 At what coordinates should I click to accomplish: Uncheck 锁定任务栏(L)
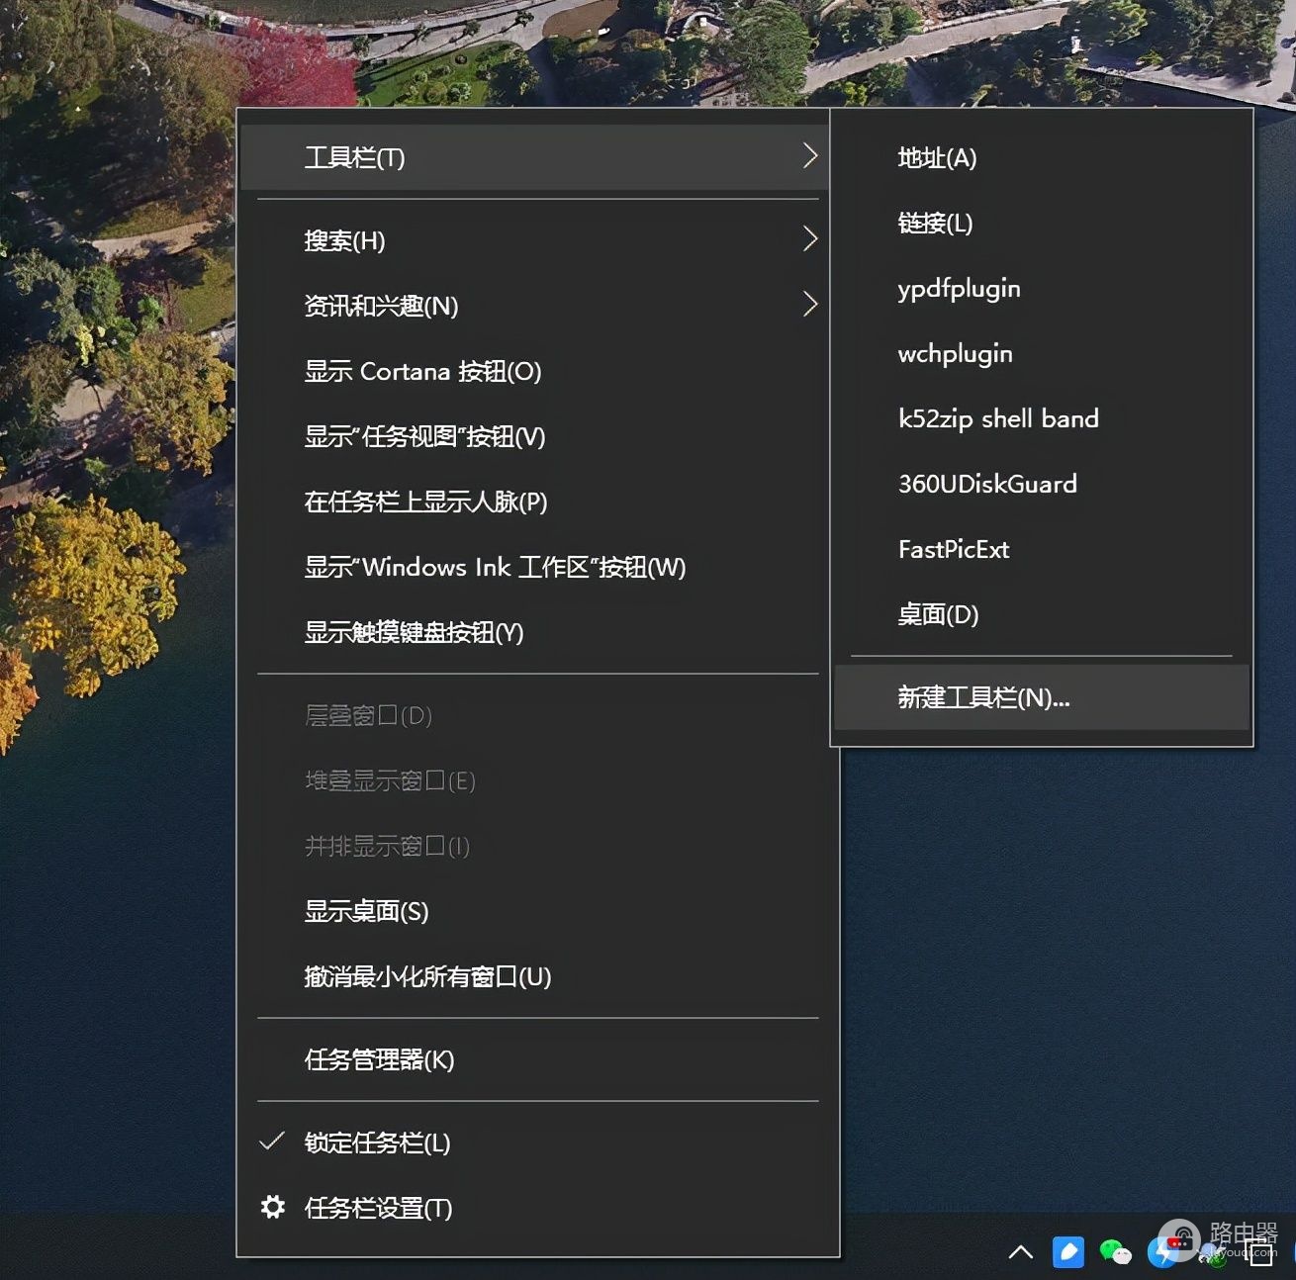pos(537,1143)
